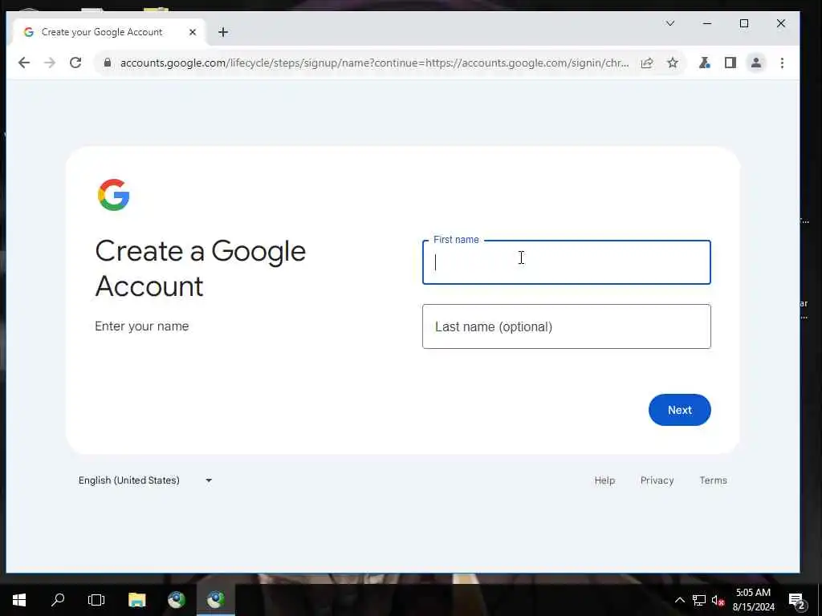
Task: Open Chrome three-dot menu
Action: coord(782,63)
